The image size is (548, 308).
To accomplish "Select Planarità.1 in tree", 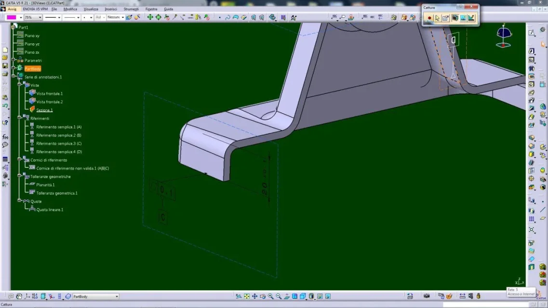I will point(45,185).
